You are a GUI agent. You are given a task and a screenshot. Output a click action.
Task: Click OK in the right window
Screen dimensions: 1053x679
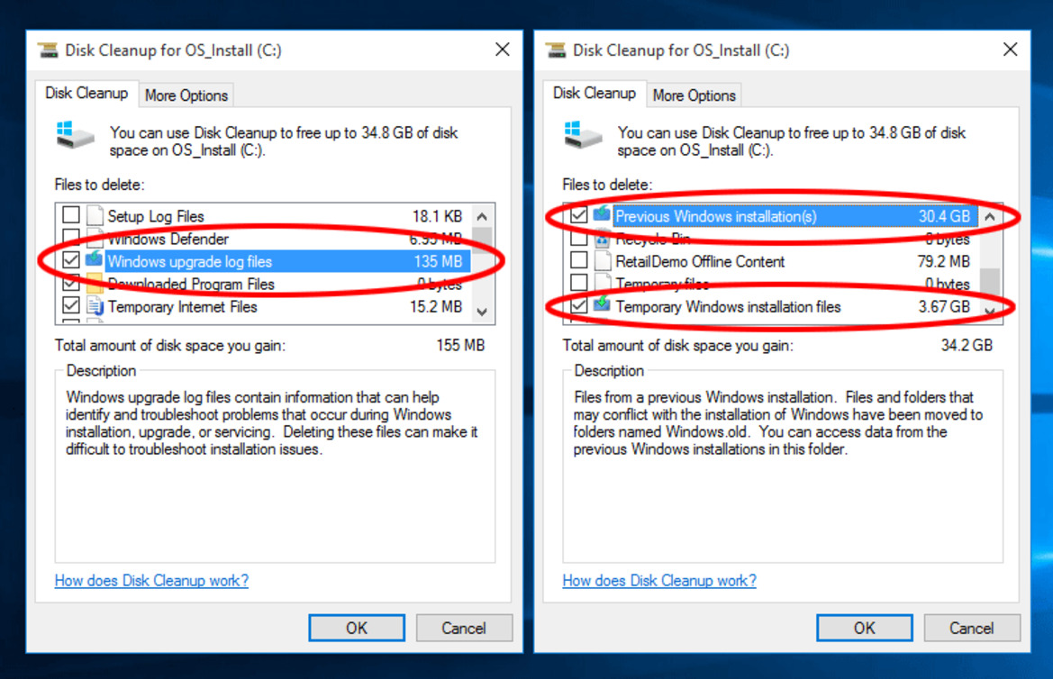(x=865, y=628)
